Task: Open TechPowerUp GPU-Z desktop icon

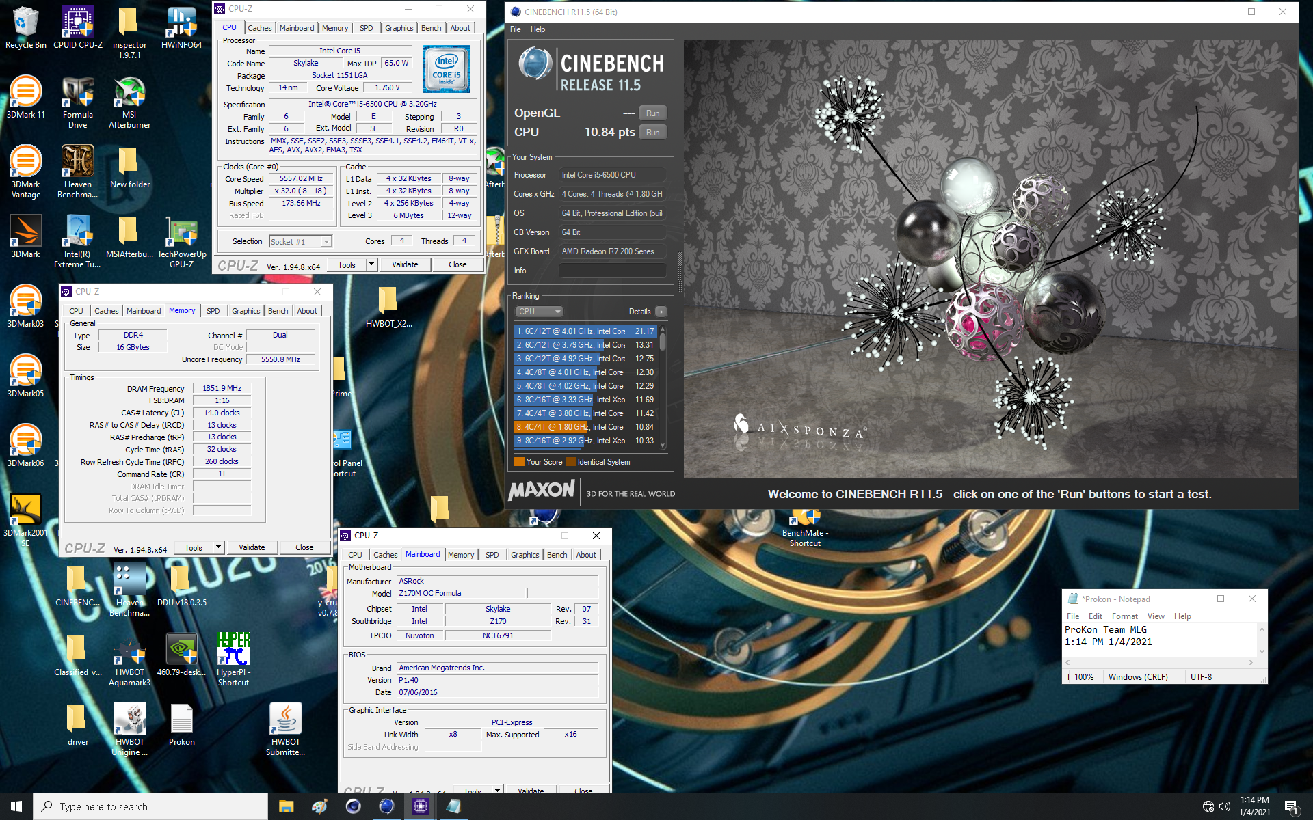Action: (181, 242)
